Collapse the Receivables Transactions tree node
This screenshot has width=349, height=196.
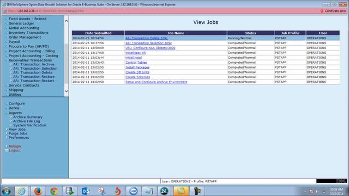[30, 60]
